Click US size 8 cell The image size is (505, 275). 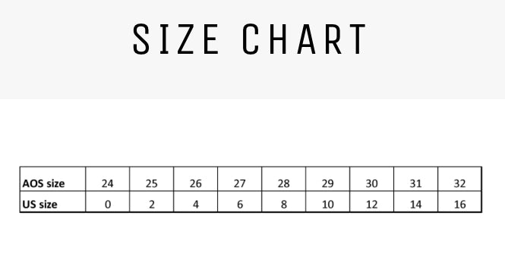point(284,202)
